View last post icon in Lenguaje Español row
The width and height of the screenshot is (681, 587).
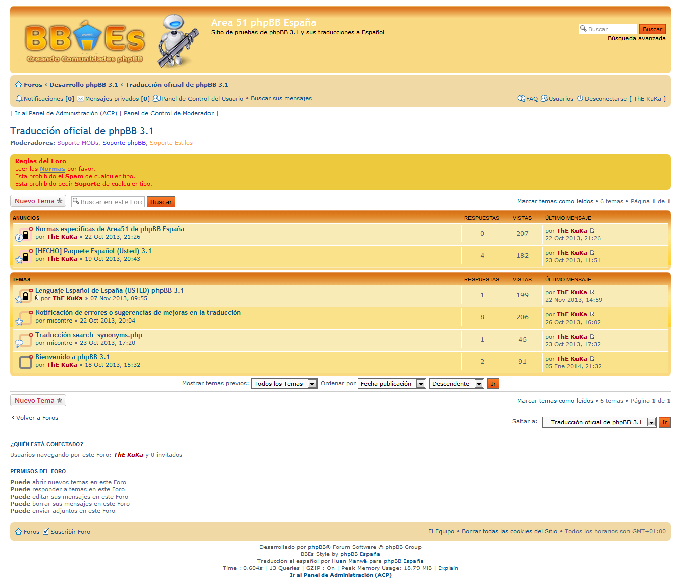592,292
